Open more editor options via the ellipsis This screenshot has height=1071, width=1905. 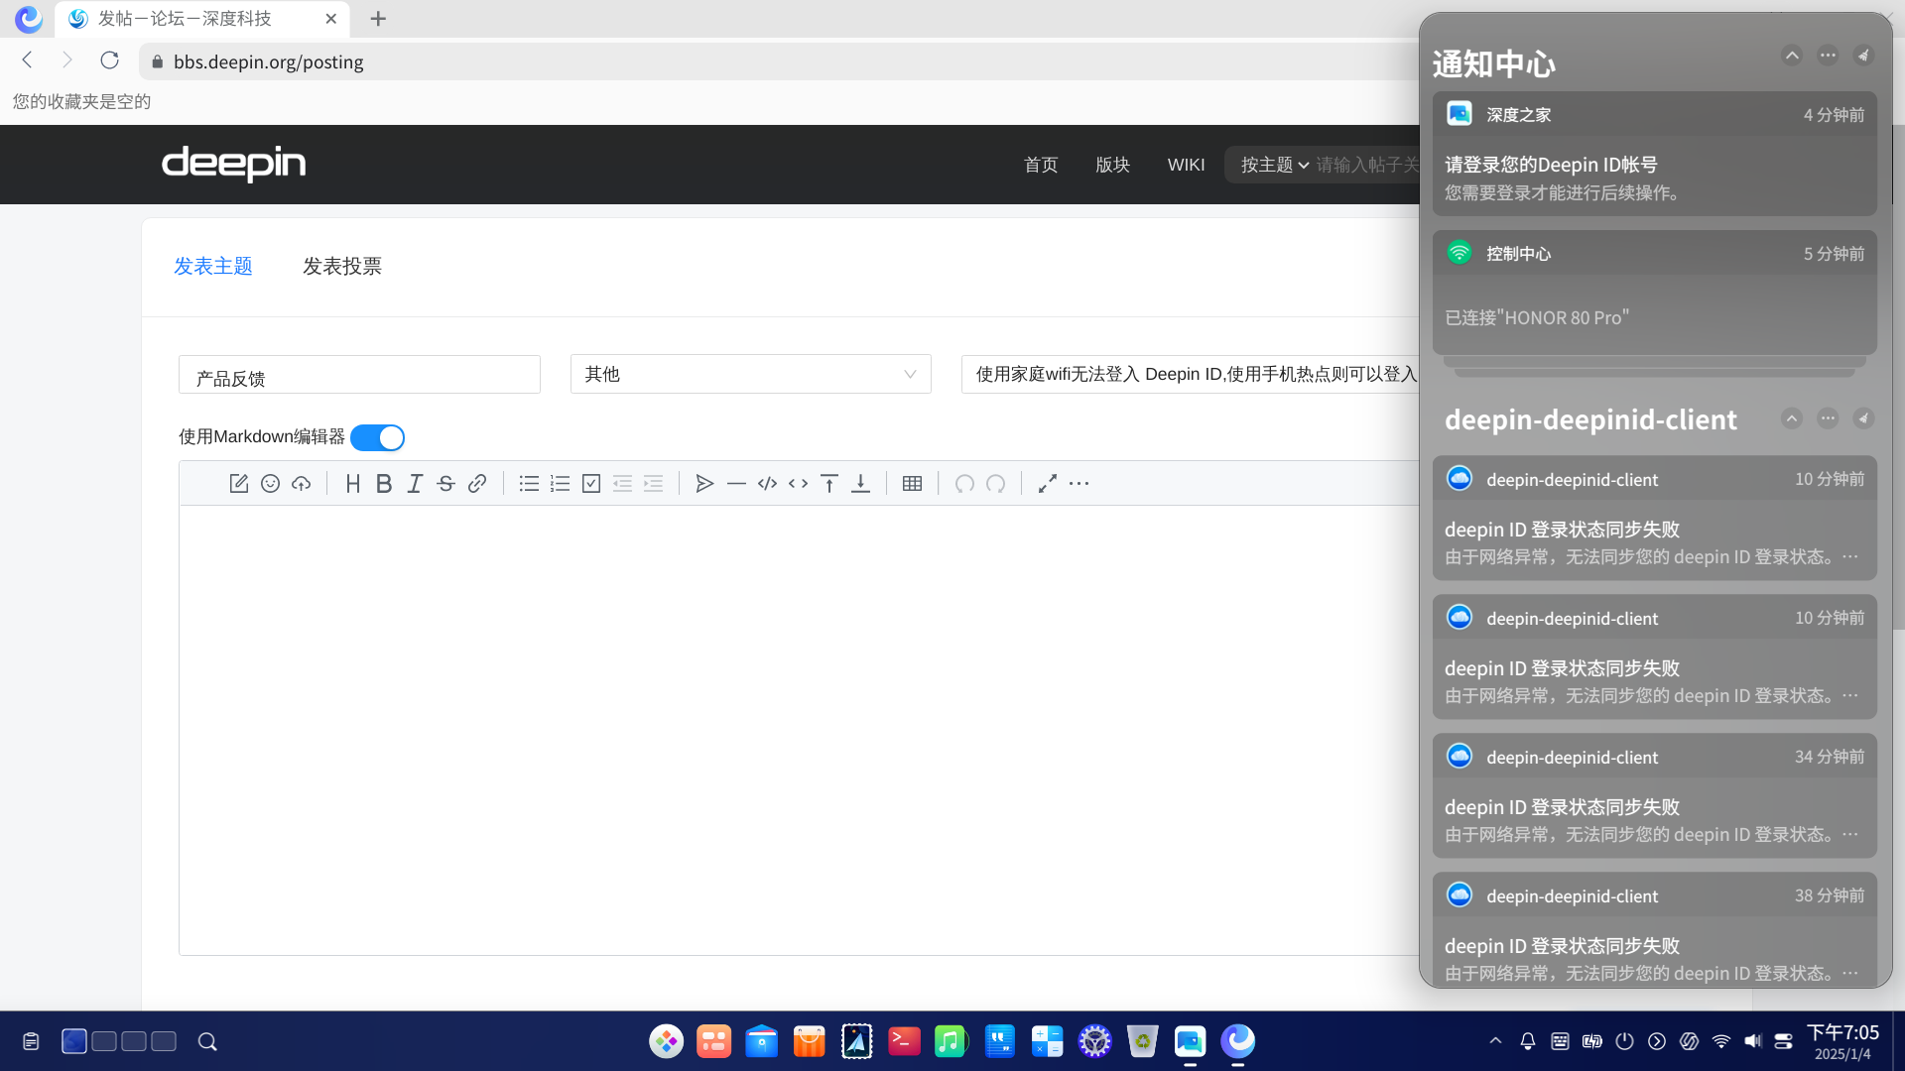(x=1079, y=483)
